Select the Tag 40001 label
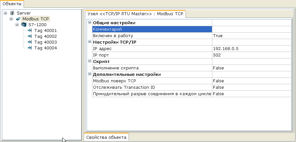The width and height of the screenshot is (296, 142). click(46, 31)
